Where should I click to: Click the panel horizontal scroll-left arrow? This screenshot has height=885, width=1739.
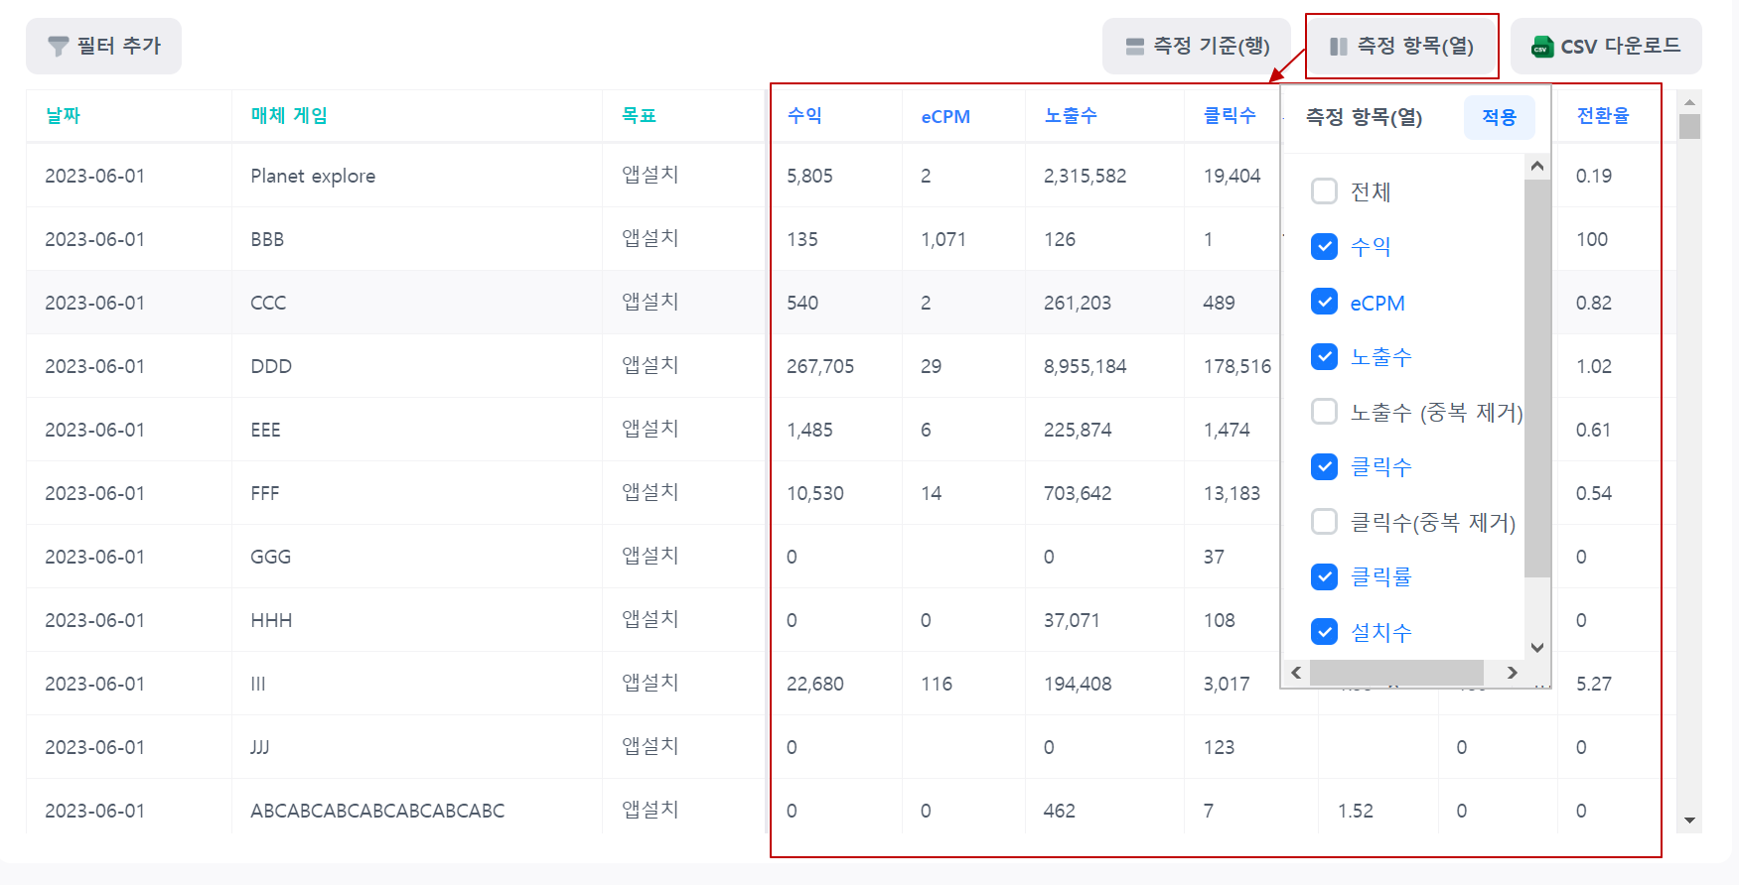(1296, 673)
